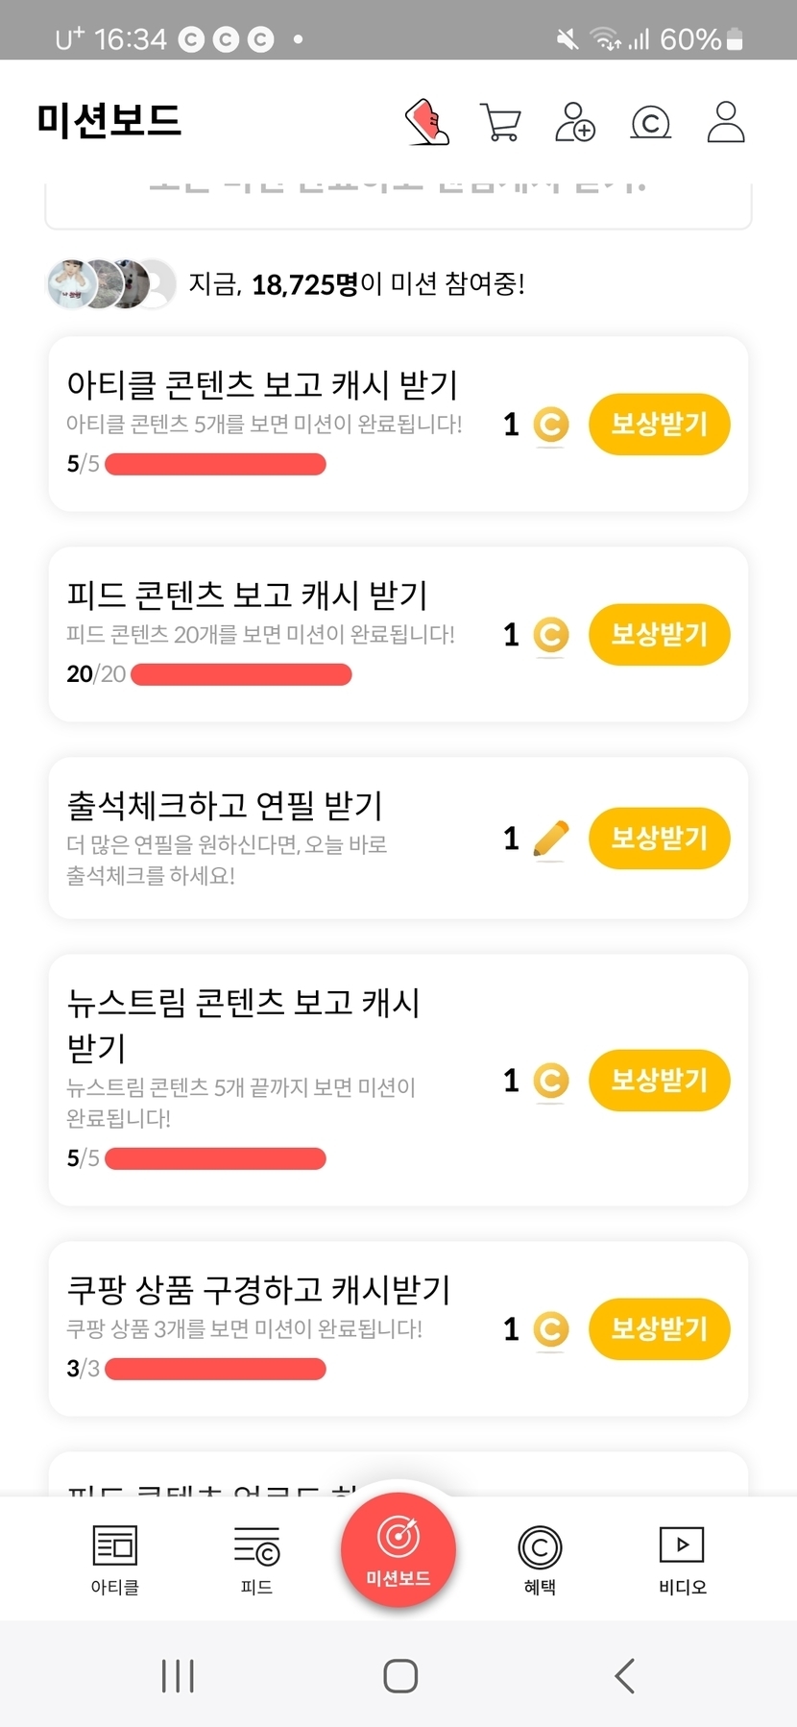Tap the pencil icon in 출석체크 card
The image size is (797, 1727).
(550, 839)
